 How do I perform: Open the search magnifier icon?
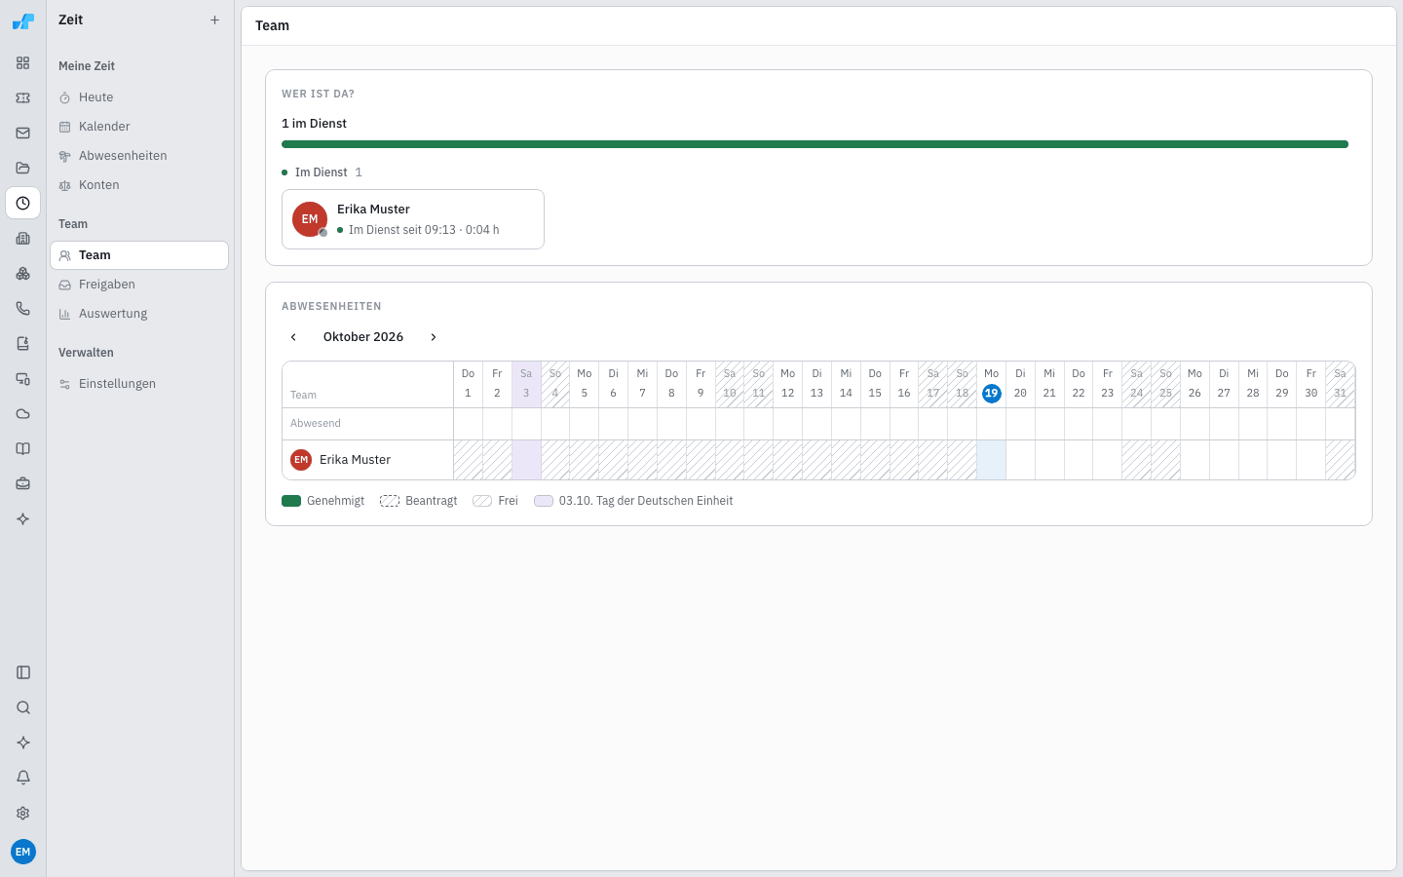coord(23,707)
